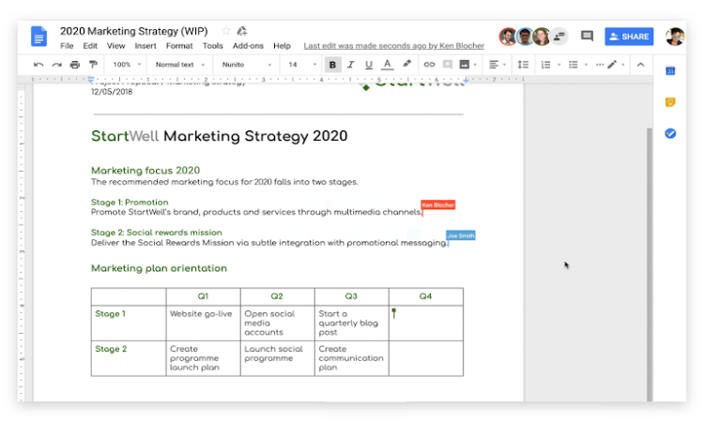The height and width of the screenshot is (422, 704).
Task: Select the Paint format tool
Action: click(93, 65)
